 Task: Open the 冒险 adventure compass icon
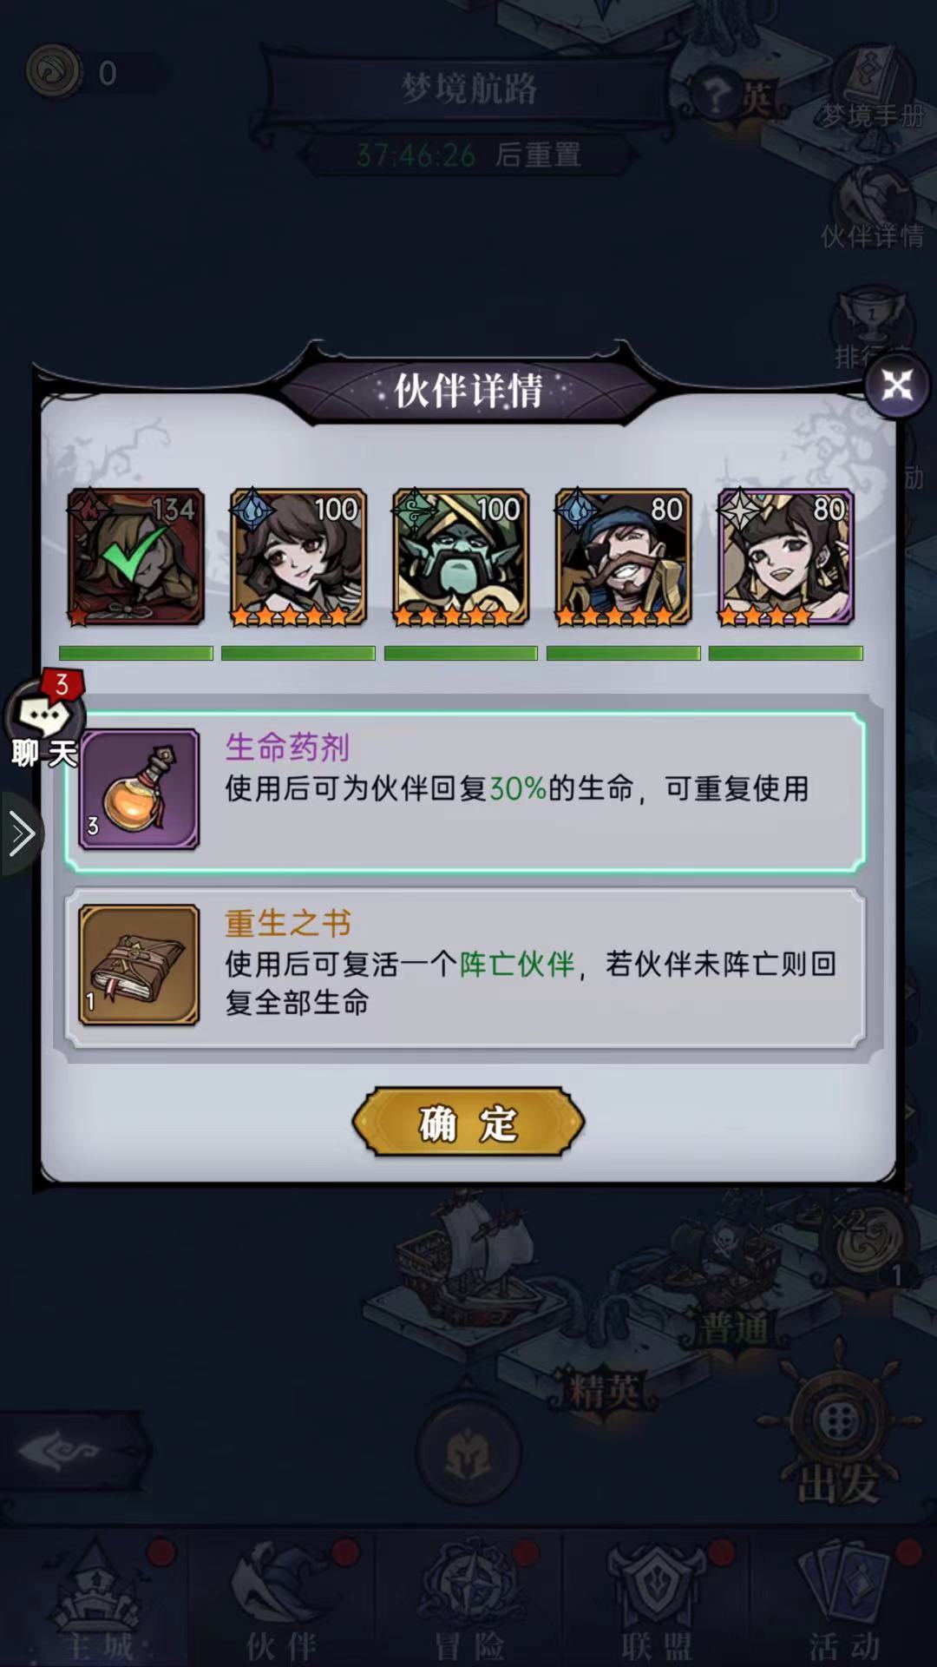click(468, 1600)
